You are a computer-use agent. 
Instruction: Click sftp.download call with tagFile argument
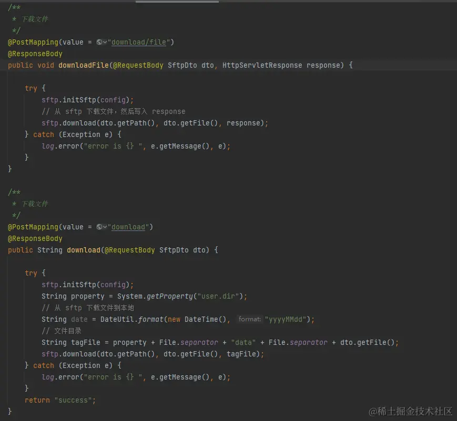click(153, 354)
